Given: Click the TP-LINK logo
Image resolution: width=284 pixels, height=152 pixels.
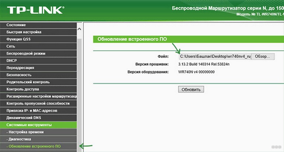Looking at the screenshot, I should pyautogui.click(x=36, y=10).
